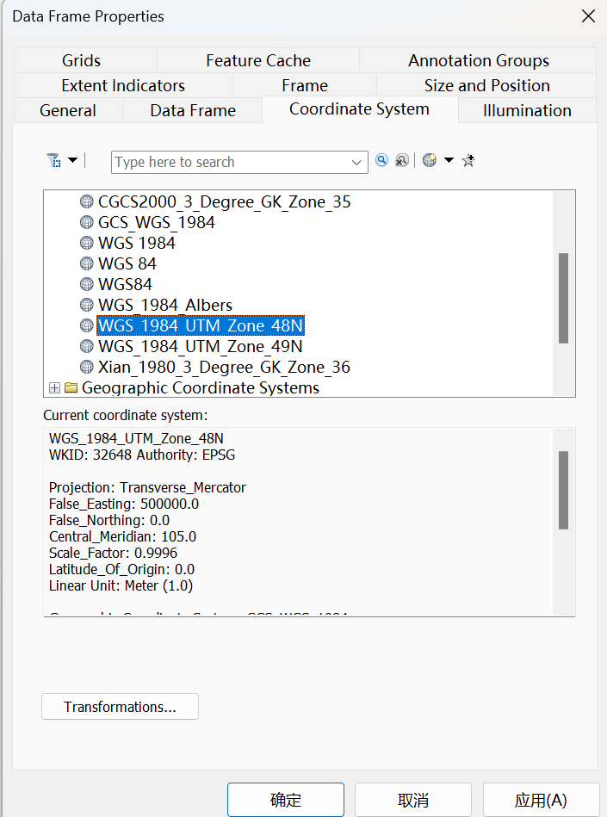
Task: Add current coordinate system to Favorites star
Action: tap(468, 160)
